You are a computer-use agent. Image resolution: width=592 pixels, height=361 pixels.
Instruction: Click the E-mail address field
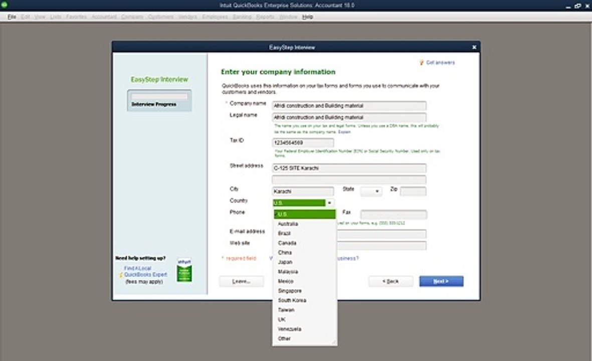pos(381,234)
